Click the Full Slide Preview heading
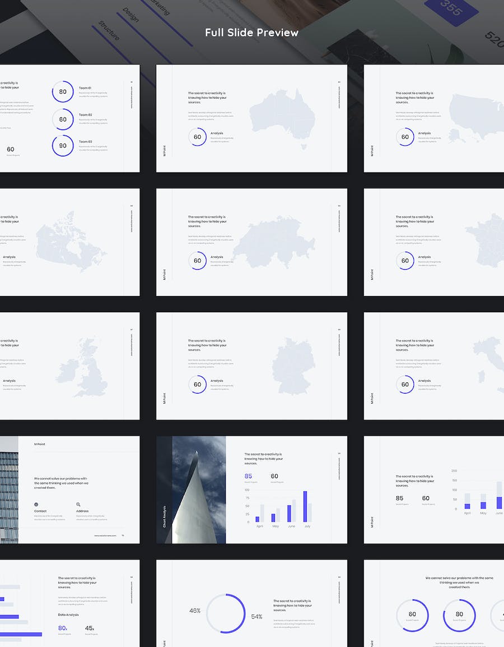Screen dimensions: 504x647 click(x=251, y=33)
